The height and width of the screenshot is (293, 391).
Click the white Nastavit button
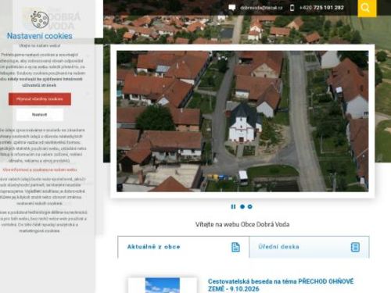tap(40, 115)
